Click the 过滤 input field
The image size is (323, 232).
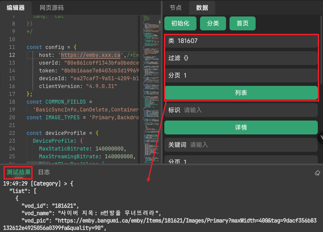[248, 58]
